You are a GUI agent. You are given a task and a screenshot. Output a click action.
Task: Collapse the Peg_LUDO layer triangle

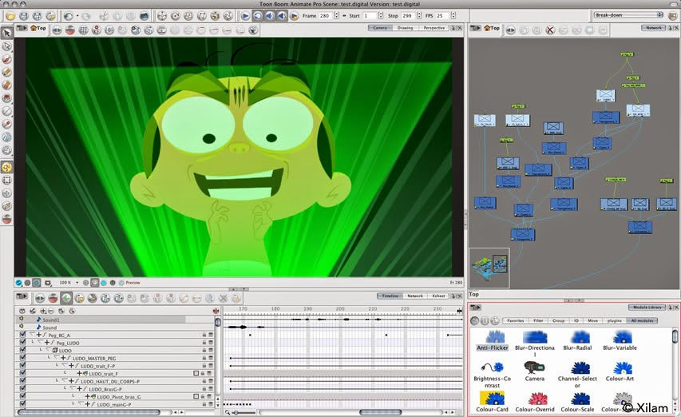(x=41, y=343)
